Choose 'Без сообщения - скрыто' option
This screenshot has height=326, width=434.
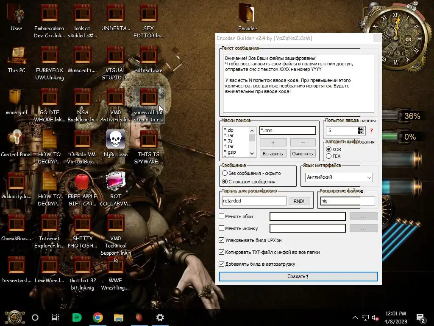[x=225, y=173]
